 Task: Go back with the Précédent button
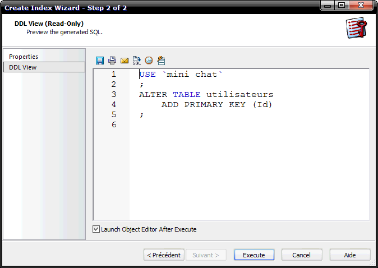click(x=164, y=255)
